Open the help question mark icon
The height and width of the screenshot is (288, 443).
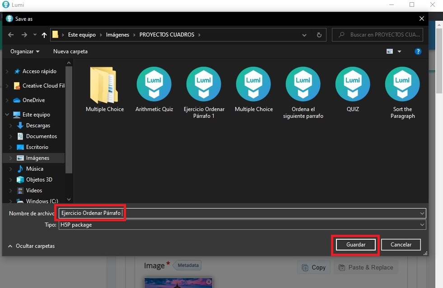(x=418, y=51)
